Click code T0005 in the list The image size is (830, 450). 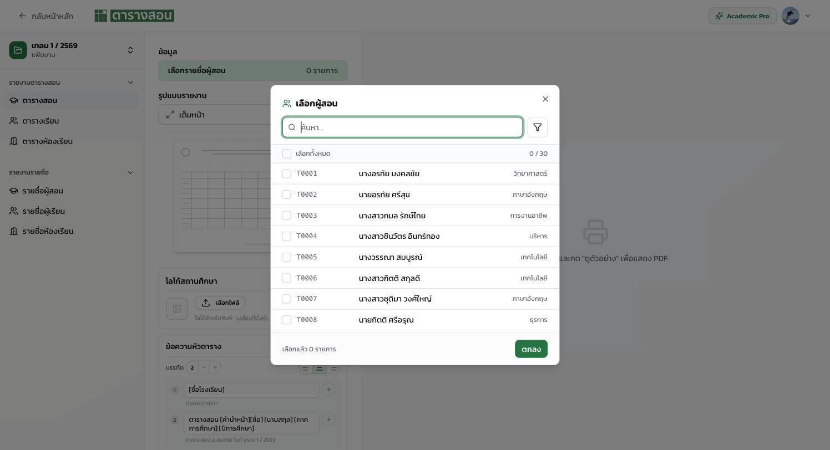pyautogui.click(x=307, y=257)
